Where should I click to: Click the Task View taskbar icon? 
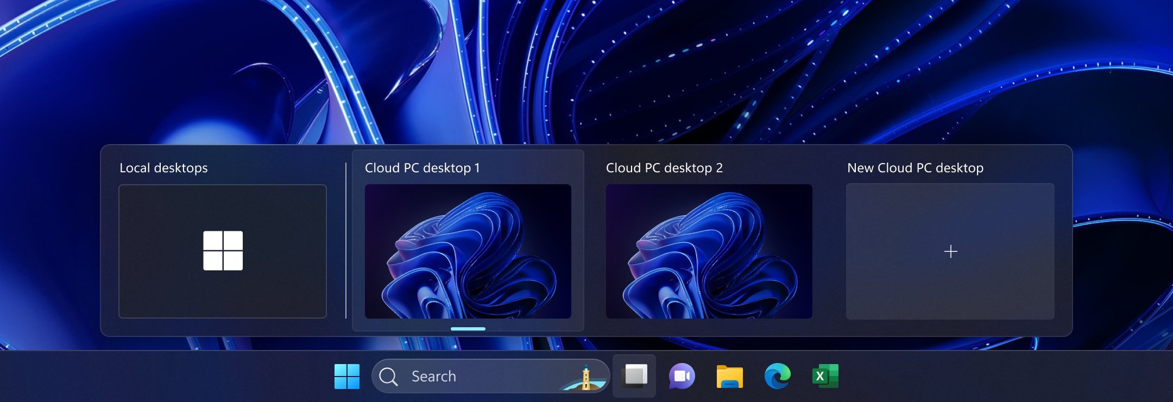point(635,376)
